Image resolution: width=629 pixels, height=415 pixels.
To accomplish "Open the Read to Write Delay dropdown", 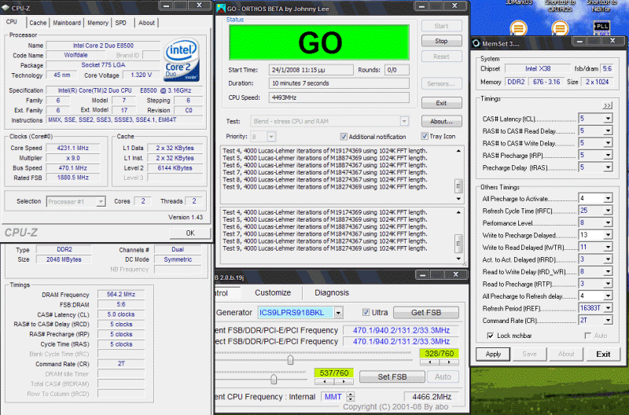I will (608, 272).
